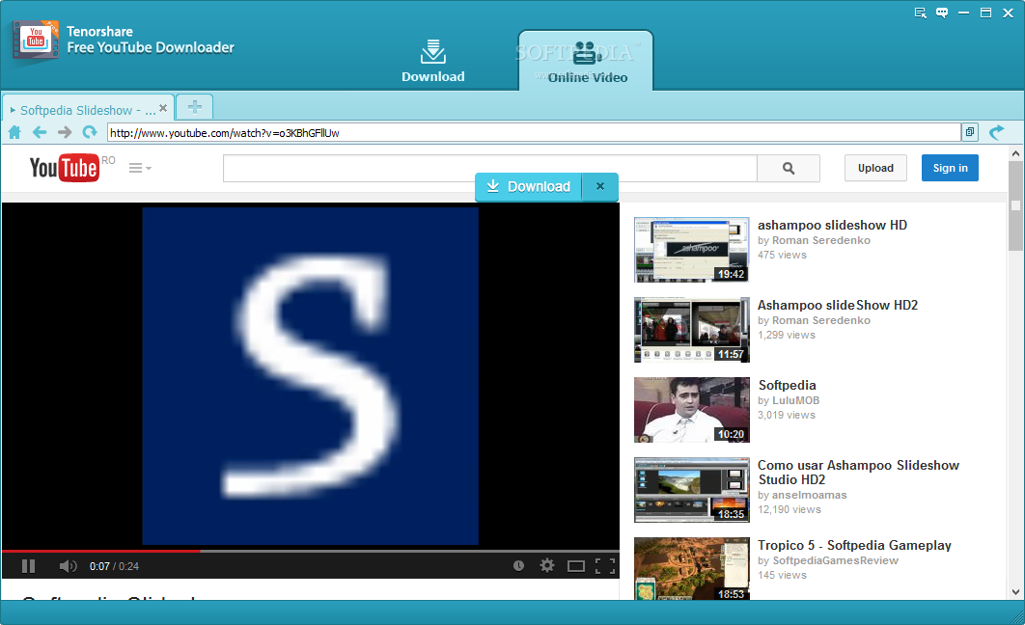1025x625 pixels.
Task: Reload the page with refresh icon
Action: pos(90,132)
